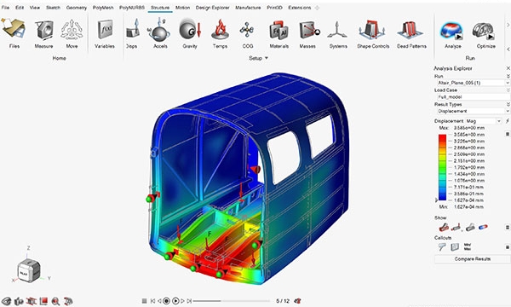Open the Run dropdown Altair_Plane_005
This screenshot has width=511, height=307.
tap(472, 83)
